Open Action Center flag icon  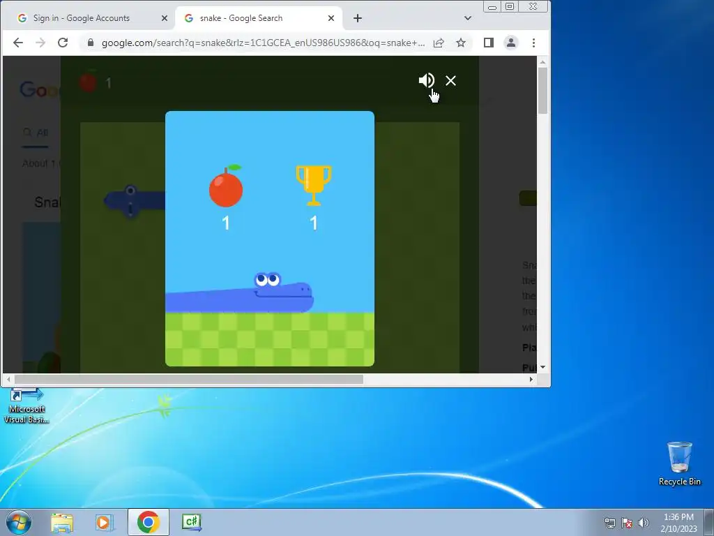pyautogui.click(x=627, y=523)
